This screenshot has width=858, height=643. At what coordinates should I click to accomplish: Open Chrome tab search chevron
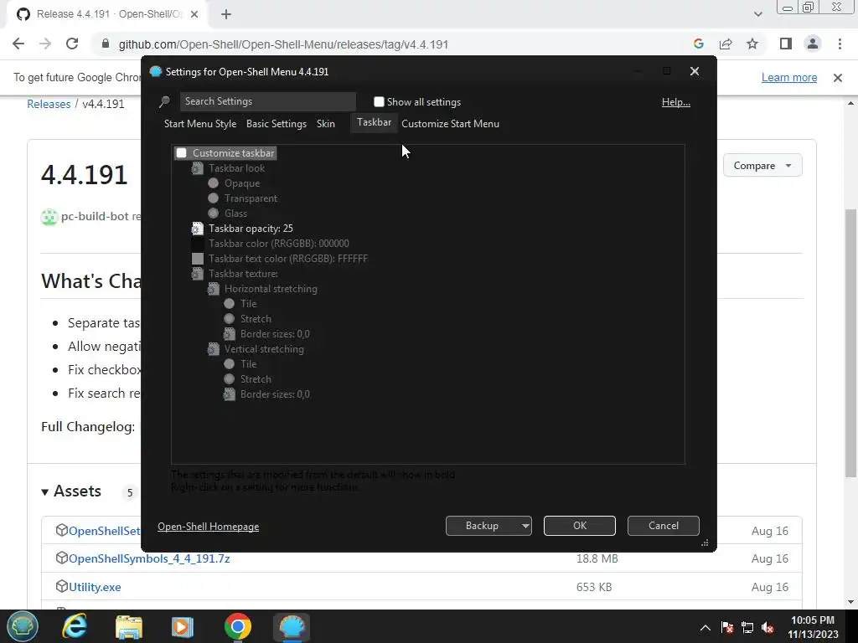click(757, 14)
